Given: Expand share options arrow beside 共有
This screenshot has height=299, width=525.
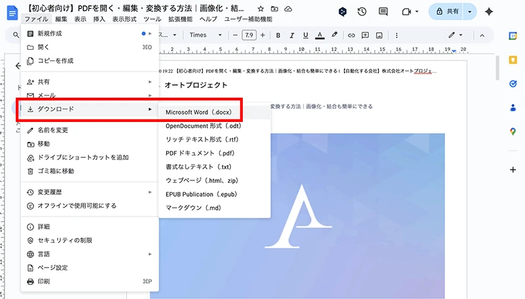Looking at the screenshot, I should click(x=469, y=12).
